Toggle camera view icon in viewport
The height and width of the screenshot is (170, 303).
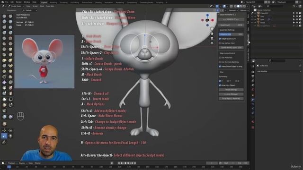tap(212, 38)
